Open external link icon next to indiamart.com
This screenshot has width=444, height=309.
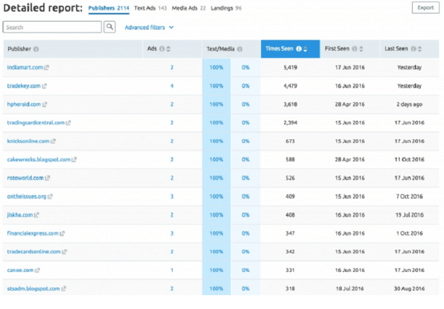(x=46, y=67)
